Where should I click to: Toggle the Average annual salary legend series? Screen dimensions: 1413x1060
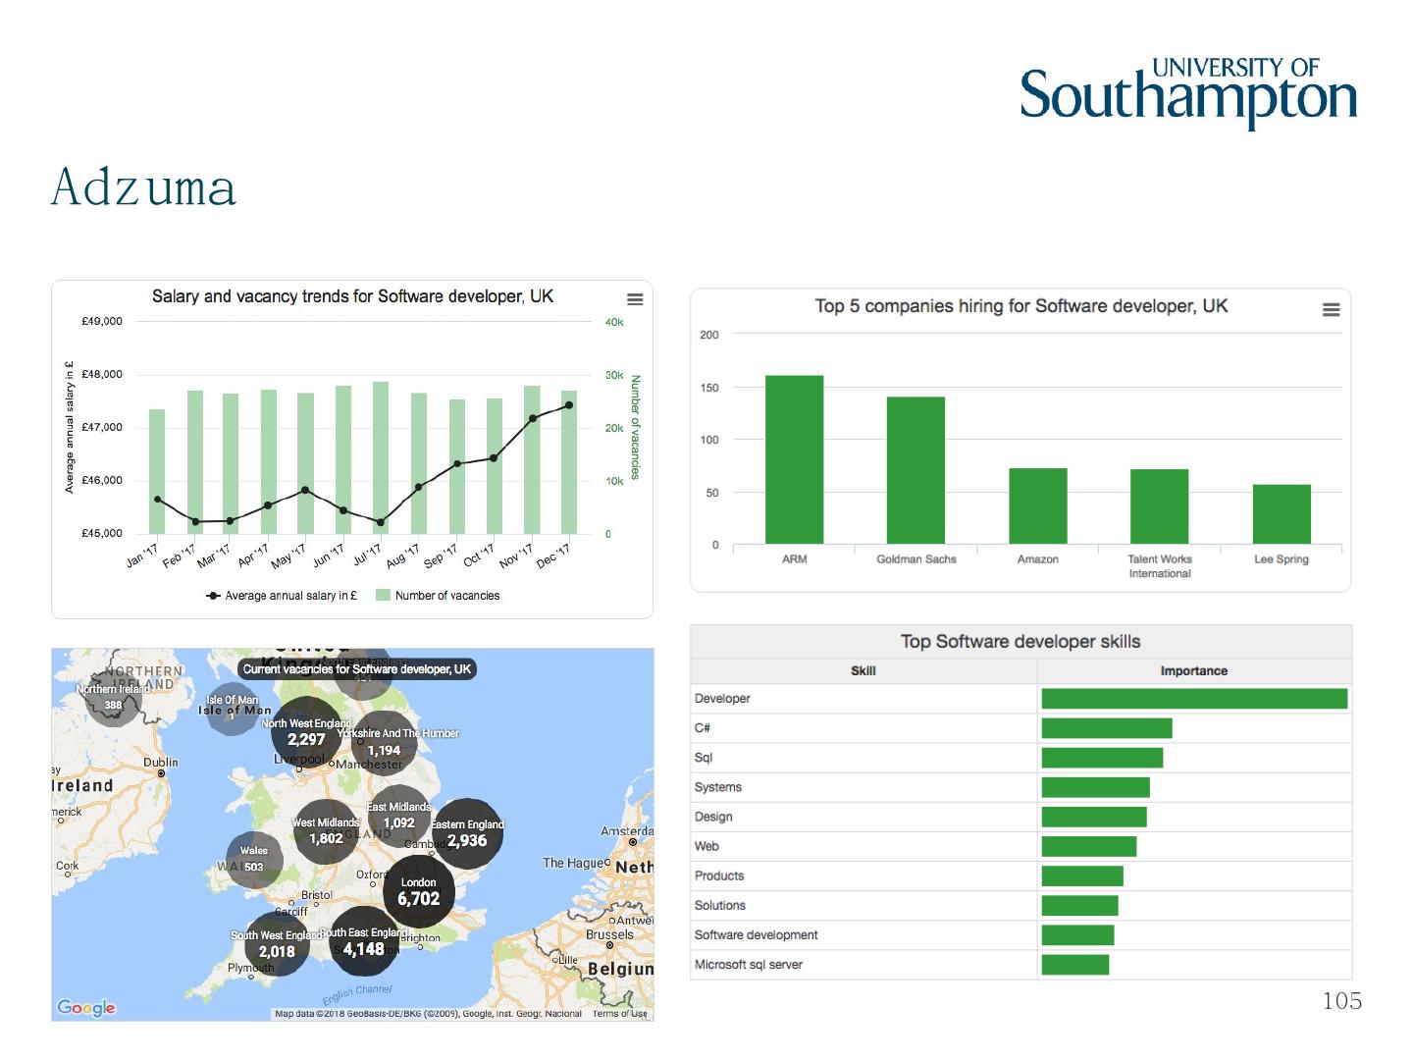(282, 596)
